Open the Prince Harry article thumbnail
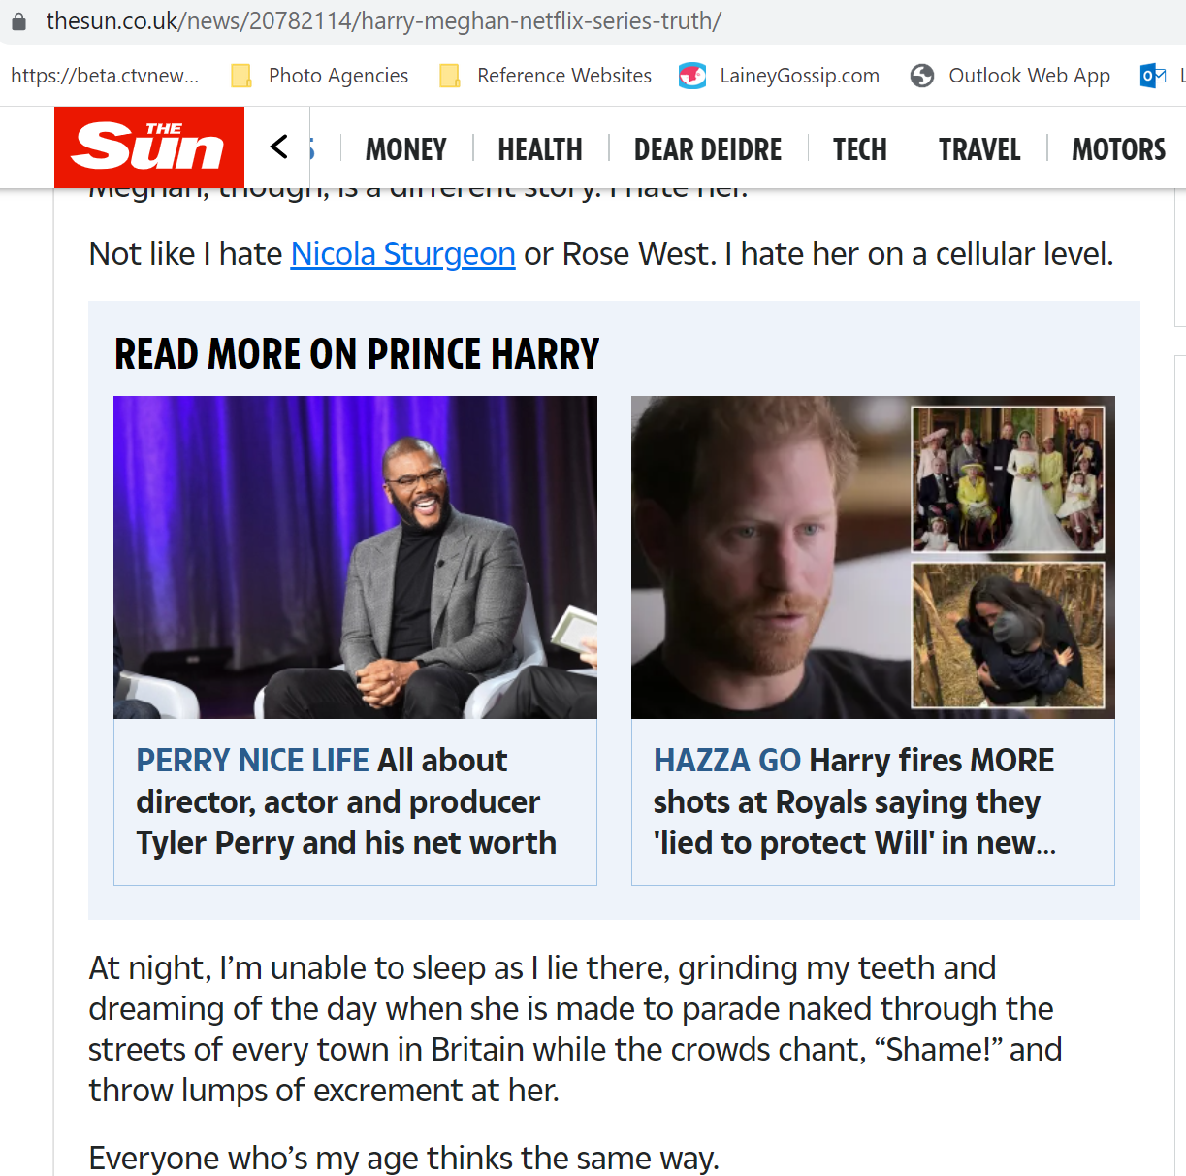Screen dimensions: 1186x1176 (873, 557)
